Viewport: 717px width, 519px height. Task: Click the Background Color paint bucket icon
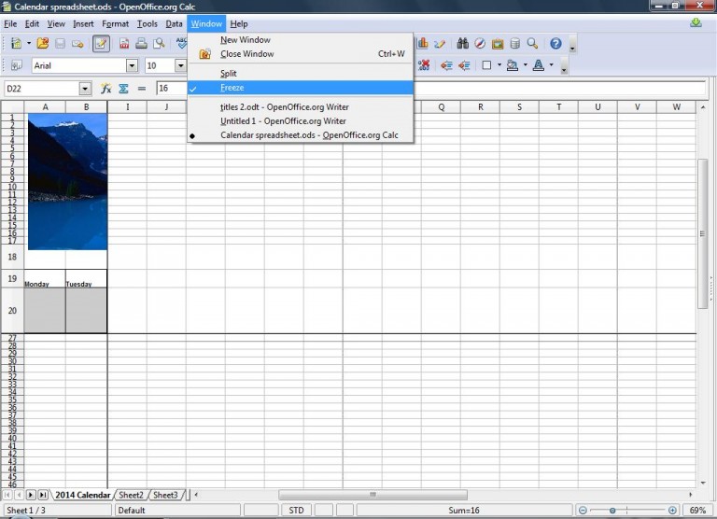click(x=513, y=65)
